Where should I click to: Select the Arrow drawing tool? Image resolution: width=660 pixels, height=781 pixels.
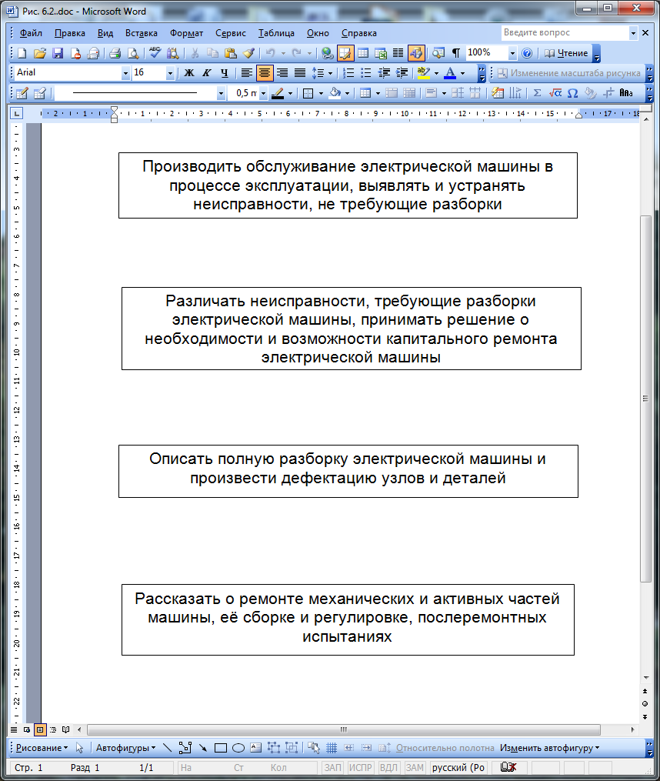coord(203,748)
